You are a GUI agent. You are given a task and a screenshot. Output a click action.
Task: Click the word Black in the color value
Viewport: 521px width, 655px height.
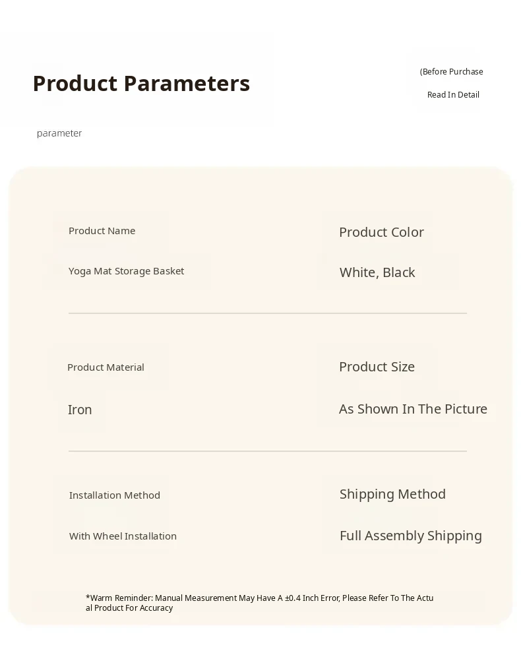click(x=399, y=272)
